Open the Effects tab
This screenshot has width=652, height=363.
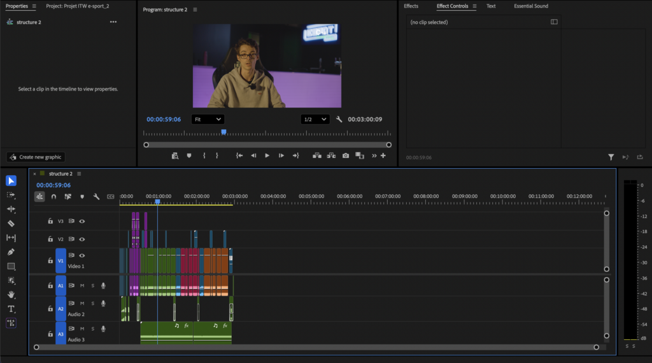click(x=411, y=6)
